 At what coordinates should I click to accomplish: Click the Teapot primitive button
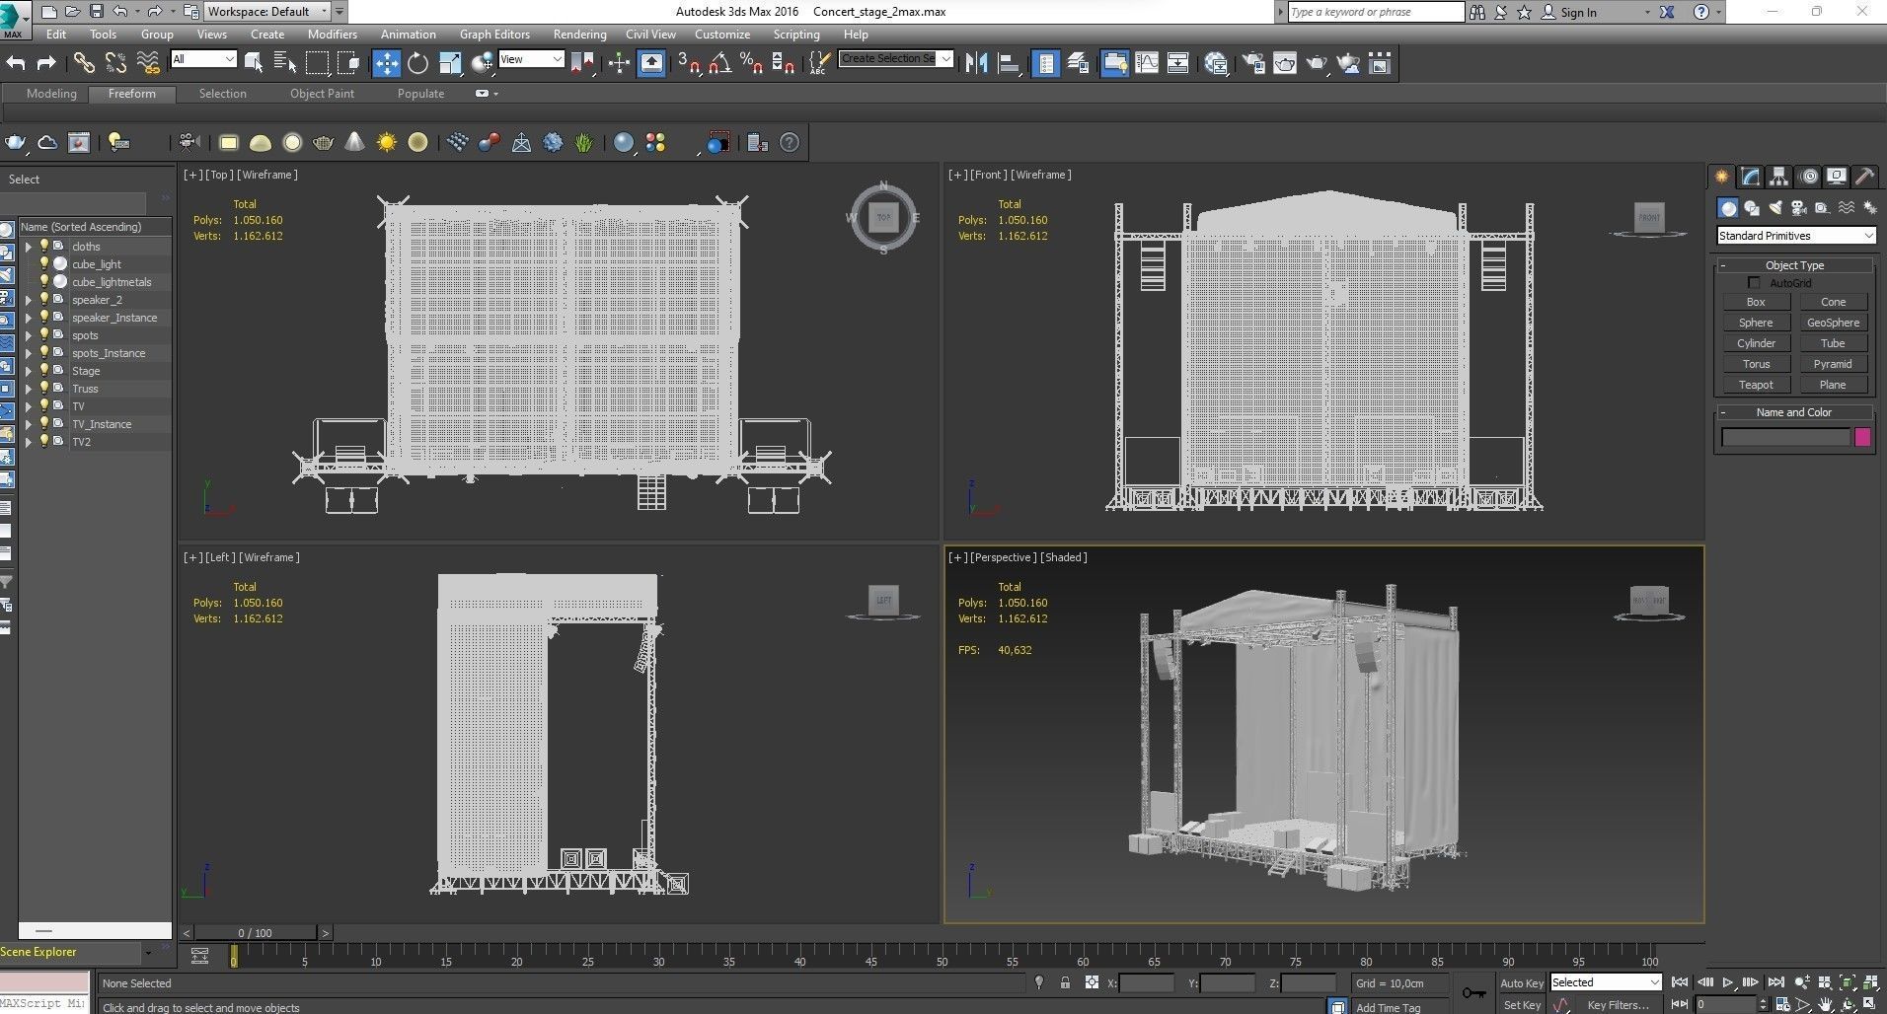click(1756, 385)
